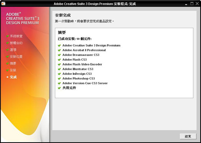This screenshot has width=201, height=143.
Task: Maximize the installer window
Action: pos(192,4)
